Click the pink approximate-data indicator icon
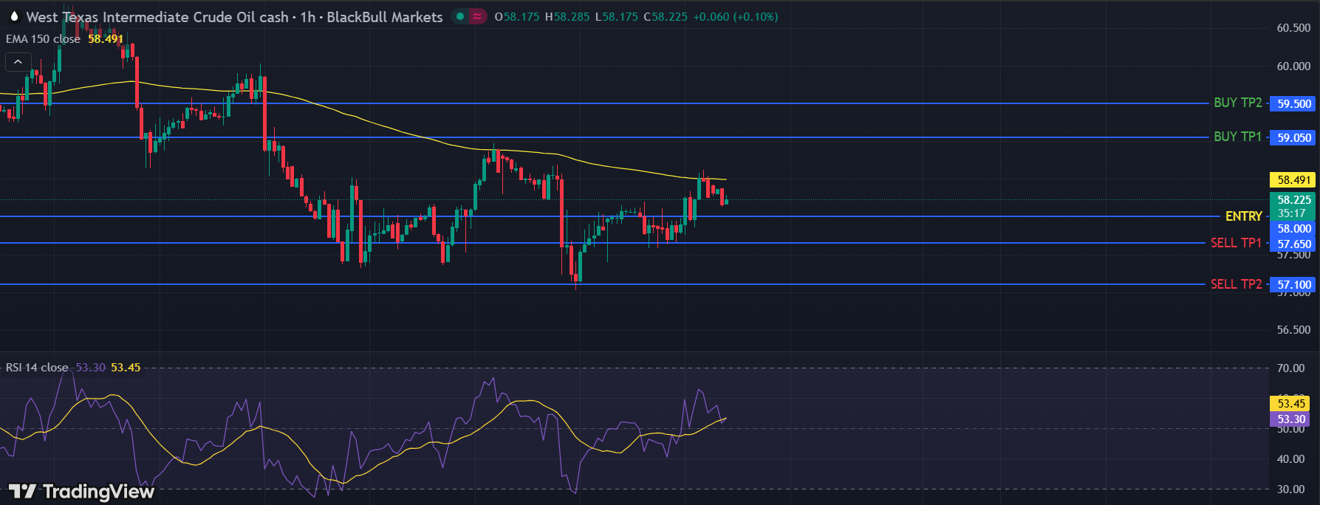 coord(478,16)
